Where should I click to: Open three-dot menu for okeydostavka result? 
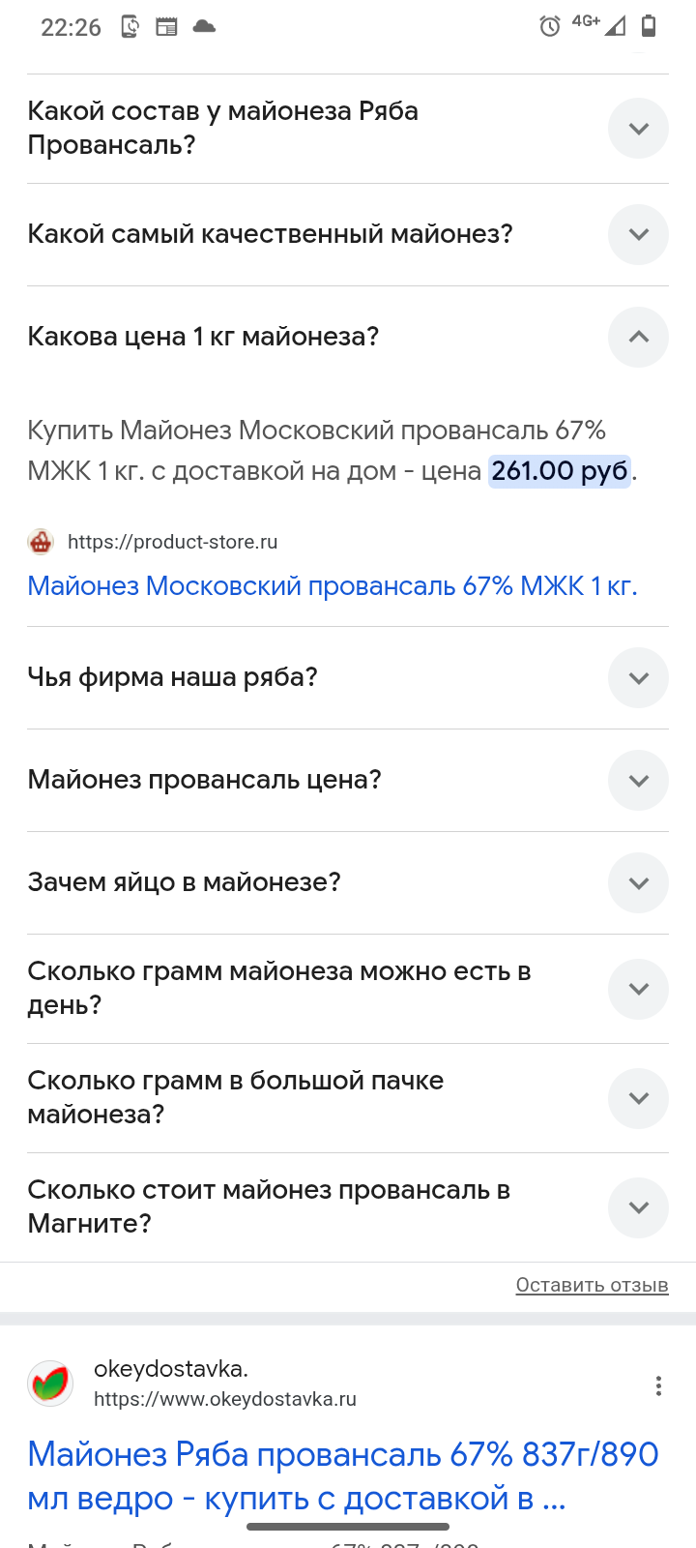(x=658, y=1385)
